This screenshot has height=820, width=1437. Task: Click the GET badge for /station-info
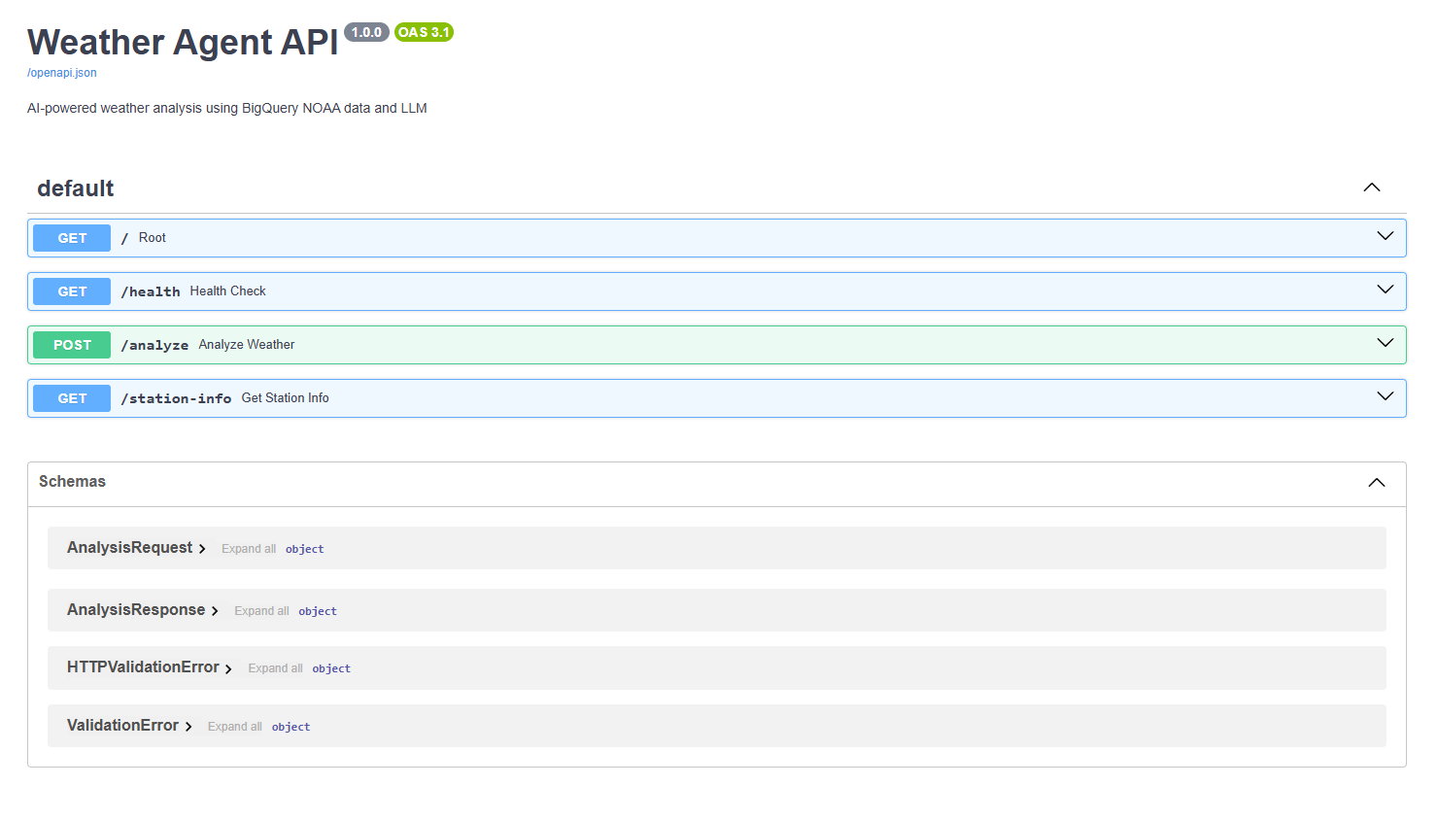coord(72,398)
